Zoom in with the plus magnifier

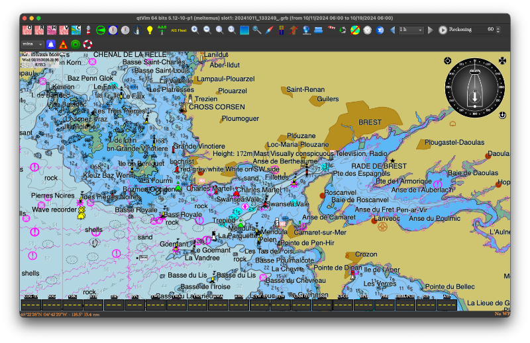click(x=195, y=30)
